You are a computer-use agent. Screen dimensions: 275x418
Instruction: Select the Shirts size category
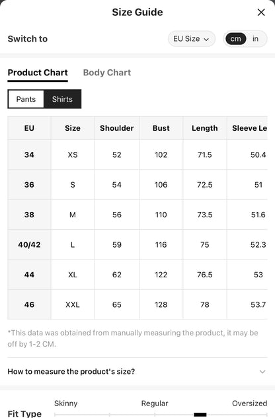(x=62, y=99)
